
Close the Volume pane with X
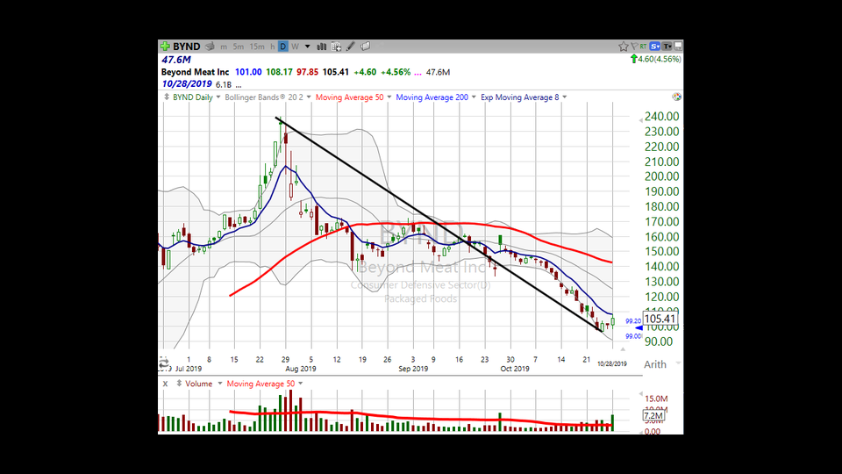coord(166,384)
